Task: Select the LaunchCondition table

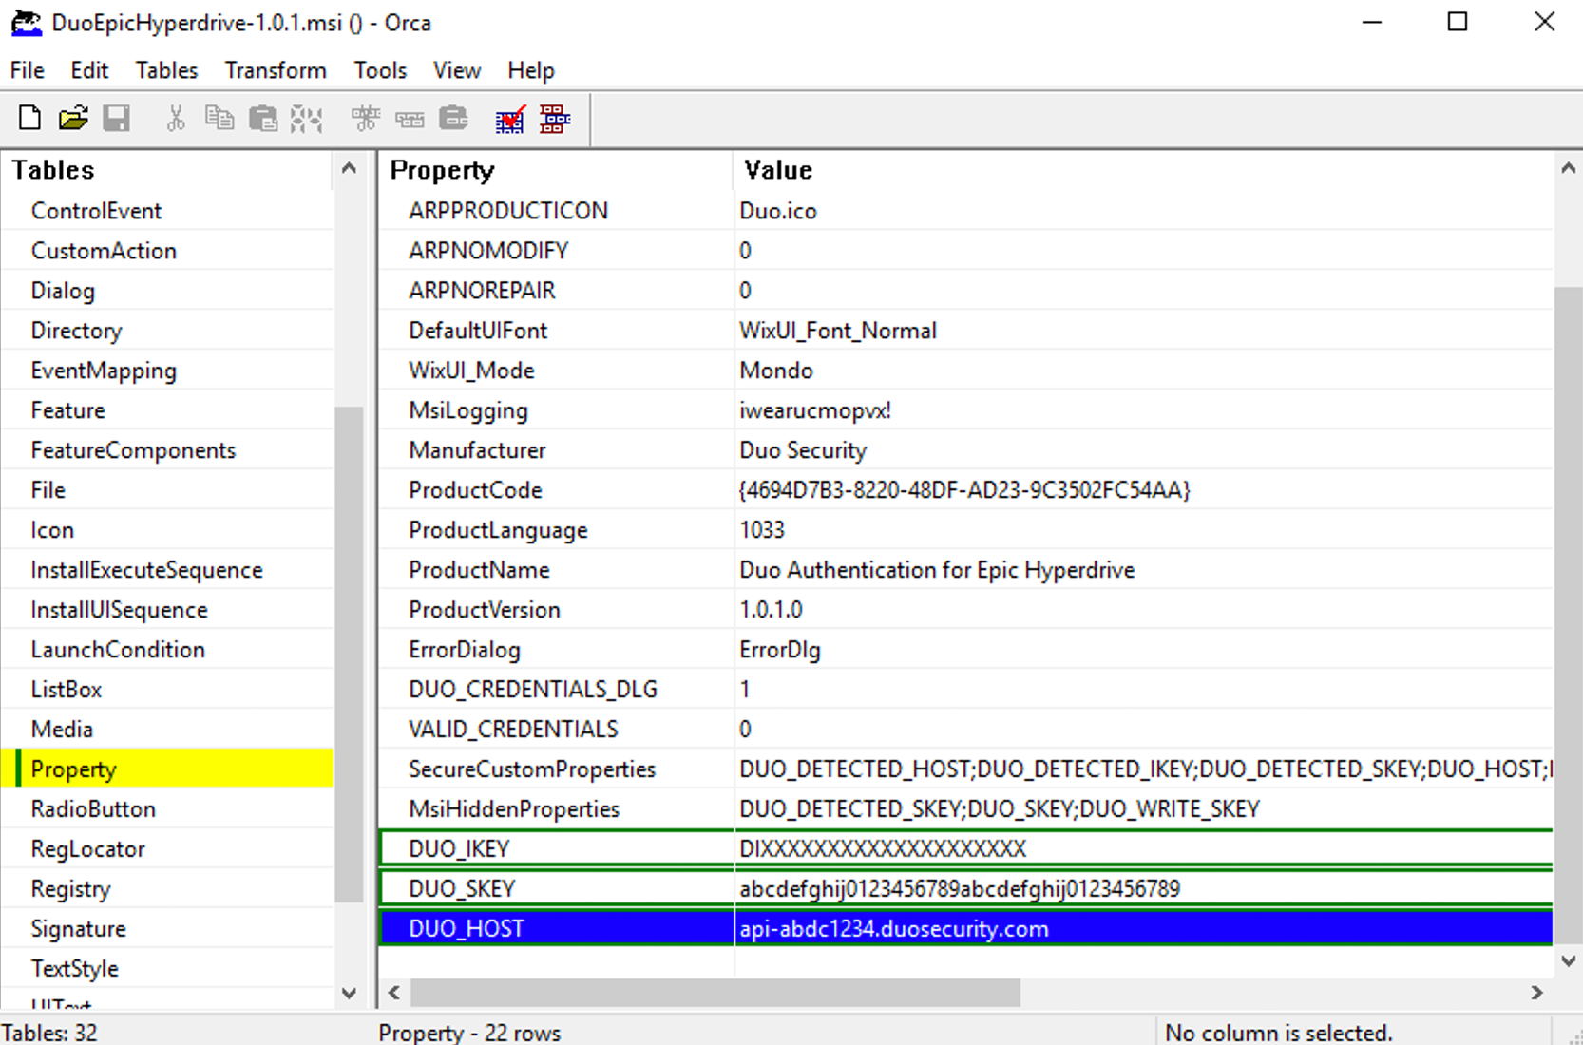Action: pos(118,650)
